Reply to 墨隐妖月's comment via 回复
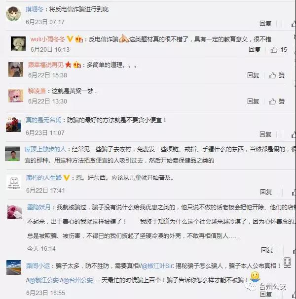The width and height of the screenshot is (296, 299). 267,250
